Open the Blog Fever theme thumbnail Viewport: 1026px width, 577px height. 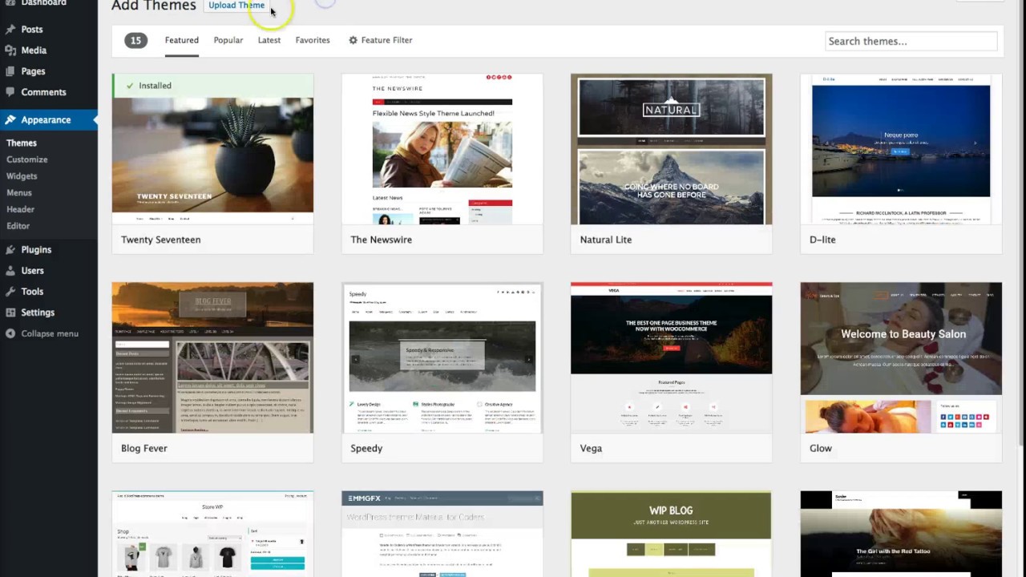212,357
